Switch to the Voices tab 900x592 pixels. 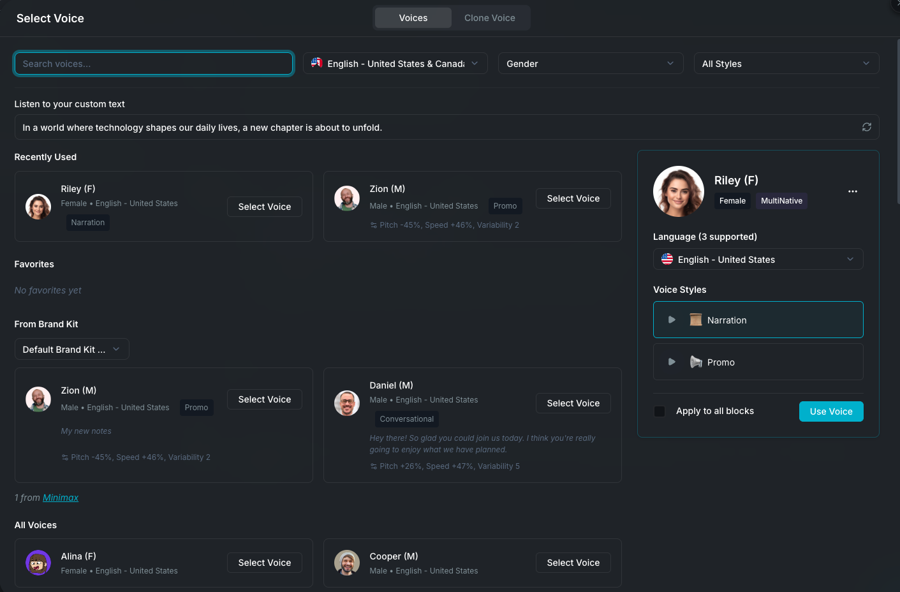[413, 18]
